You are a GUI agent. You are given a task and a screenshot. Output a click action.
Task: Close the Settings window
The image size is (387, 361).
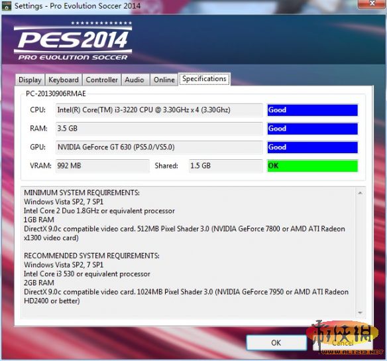tap(372, 4)
